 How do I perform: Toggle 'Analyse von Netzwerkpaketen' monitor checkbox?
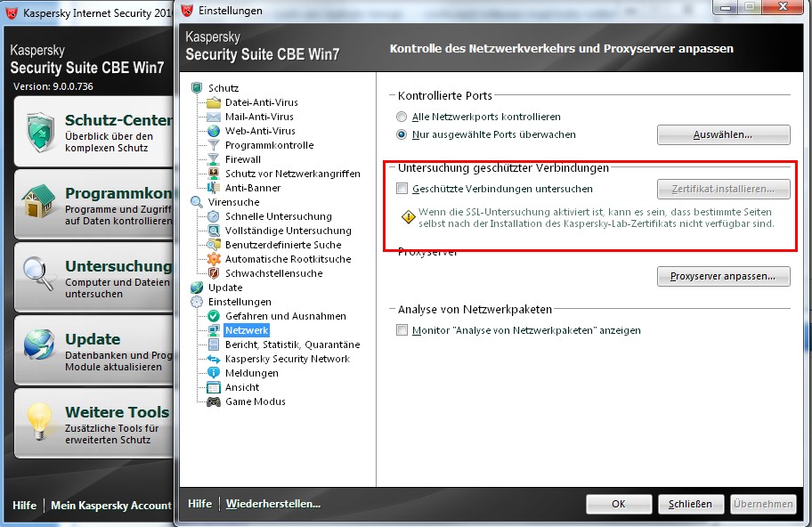[402, 330]
